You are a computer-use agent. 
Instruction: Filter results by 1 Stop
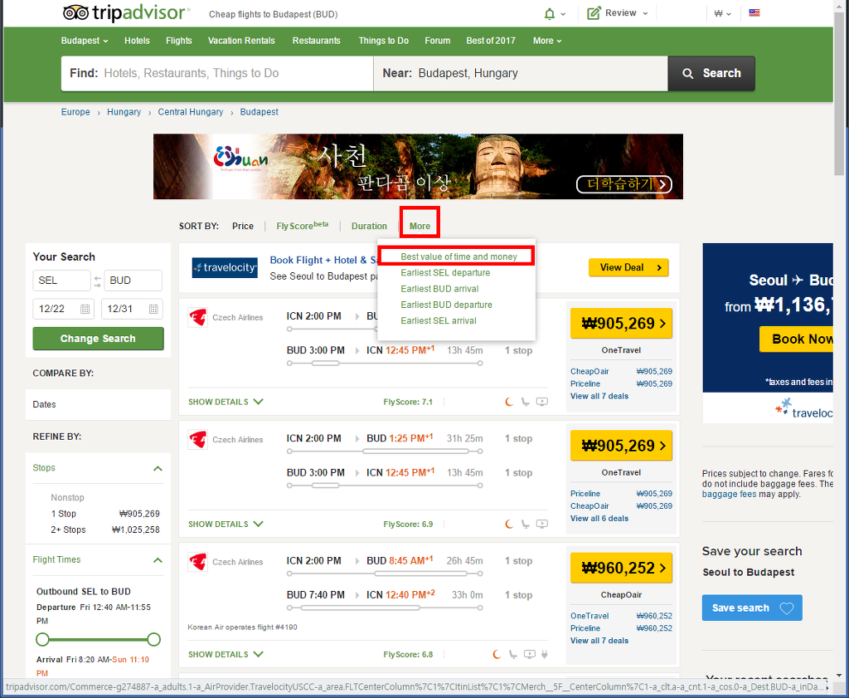pyautogui.click(x=64, y=514)
